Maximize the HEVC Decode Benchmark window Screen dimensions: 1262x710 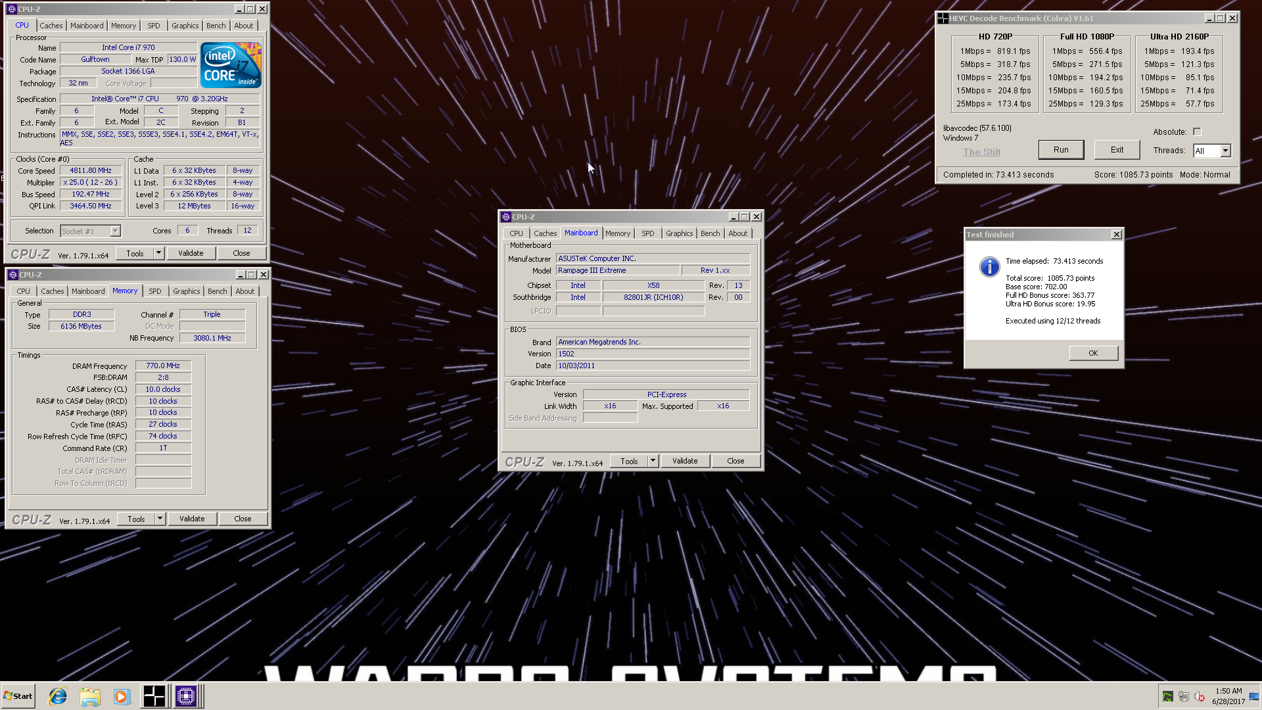pyautogui.click(x=1221, y=18)
